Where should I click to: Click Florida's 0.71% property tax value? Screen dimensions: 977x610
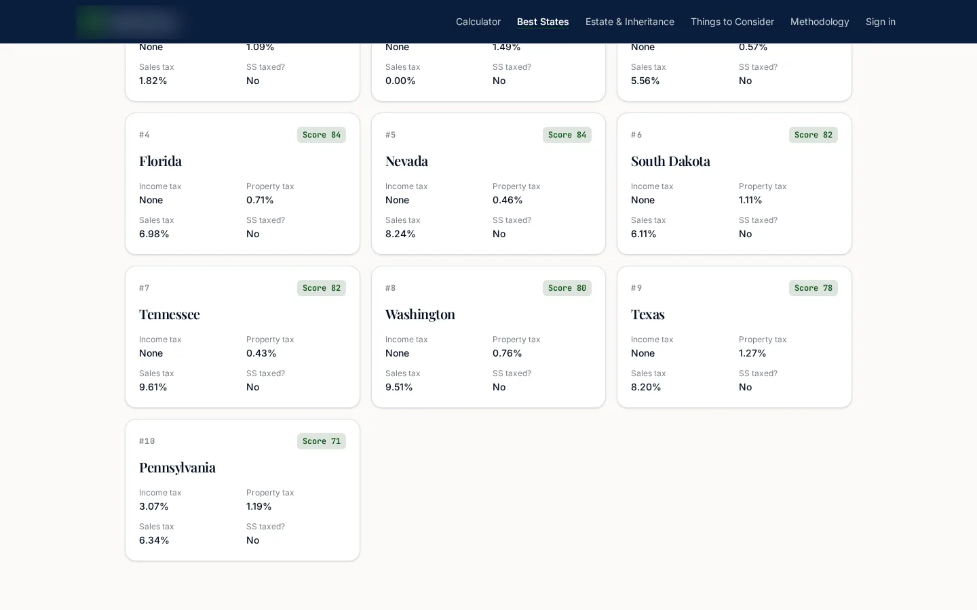click(x=260, y=200)
